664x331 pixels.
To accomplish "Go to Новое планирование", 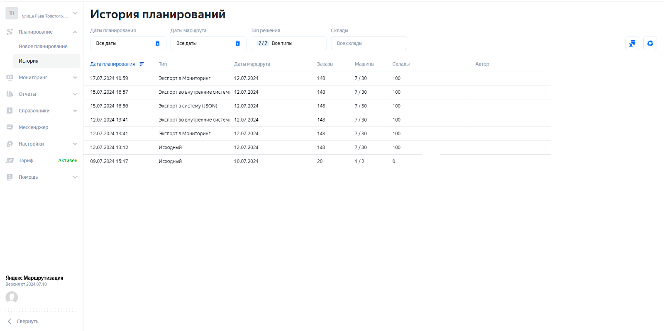I will 43,46.
